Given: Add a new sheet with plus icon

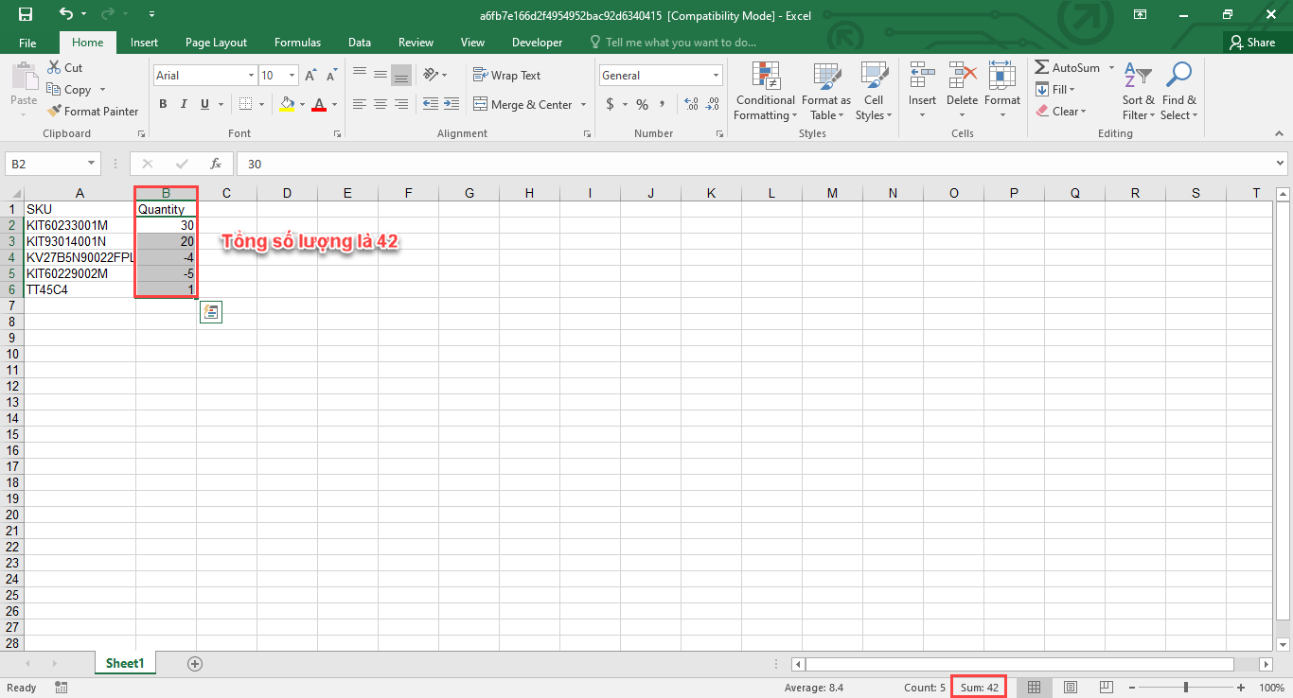Looking at the screenshot, I should 195,664.
